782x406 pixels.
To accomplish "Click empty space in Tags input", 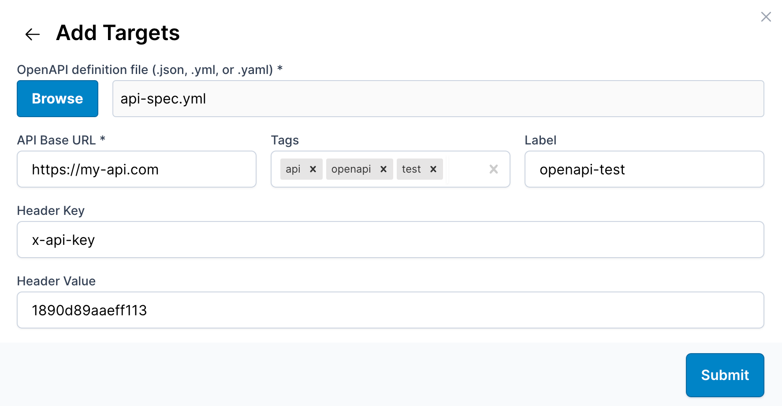I will (466, 169).
